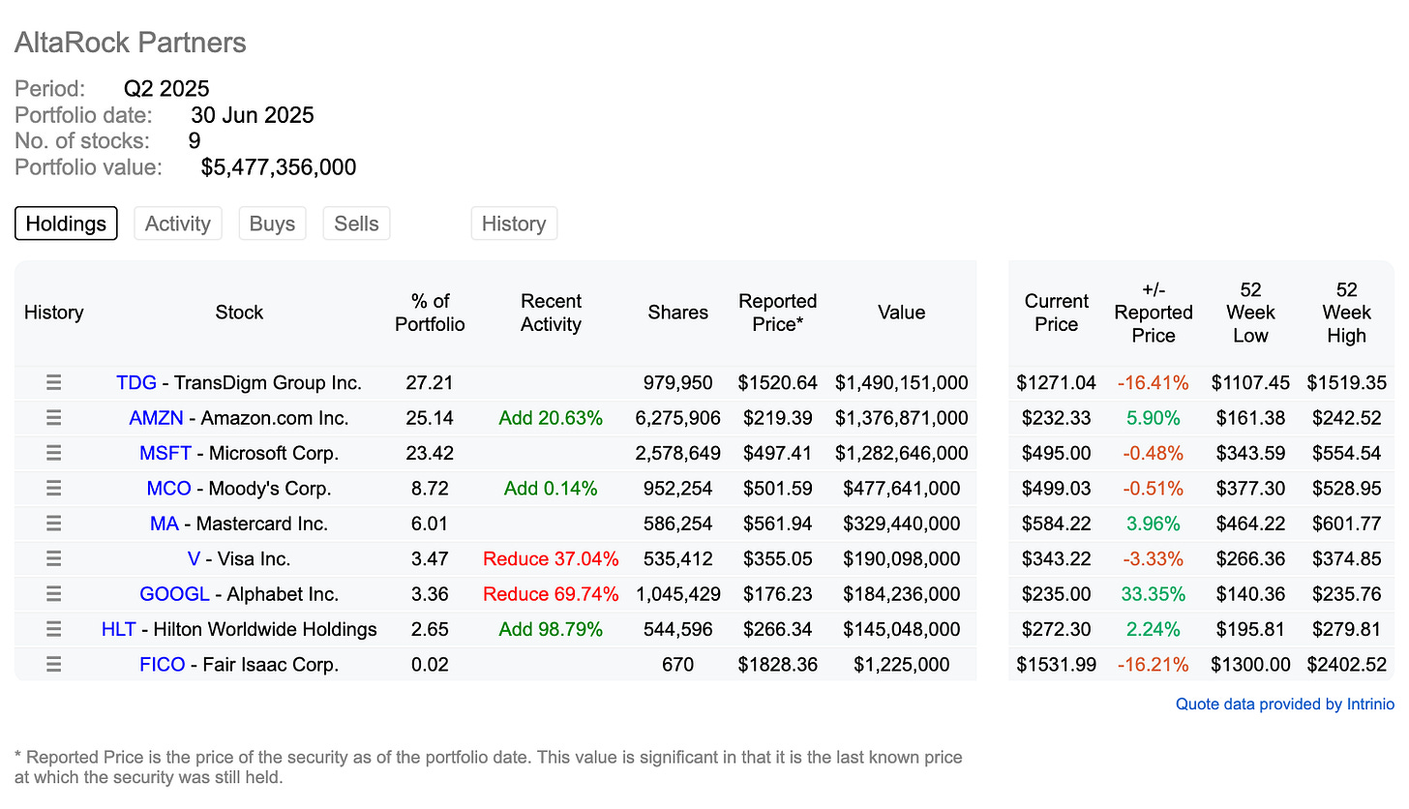Follow 'Quote data provided by Intrinio' link
This screenshot has width=1409, height=809.
point(1285,704)
